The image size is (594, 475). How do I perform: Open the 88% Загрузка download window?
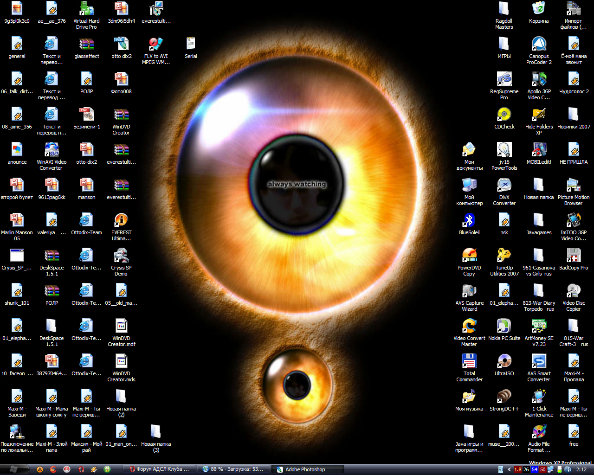(x=233, y=469)
